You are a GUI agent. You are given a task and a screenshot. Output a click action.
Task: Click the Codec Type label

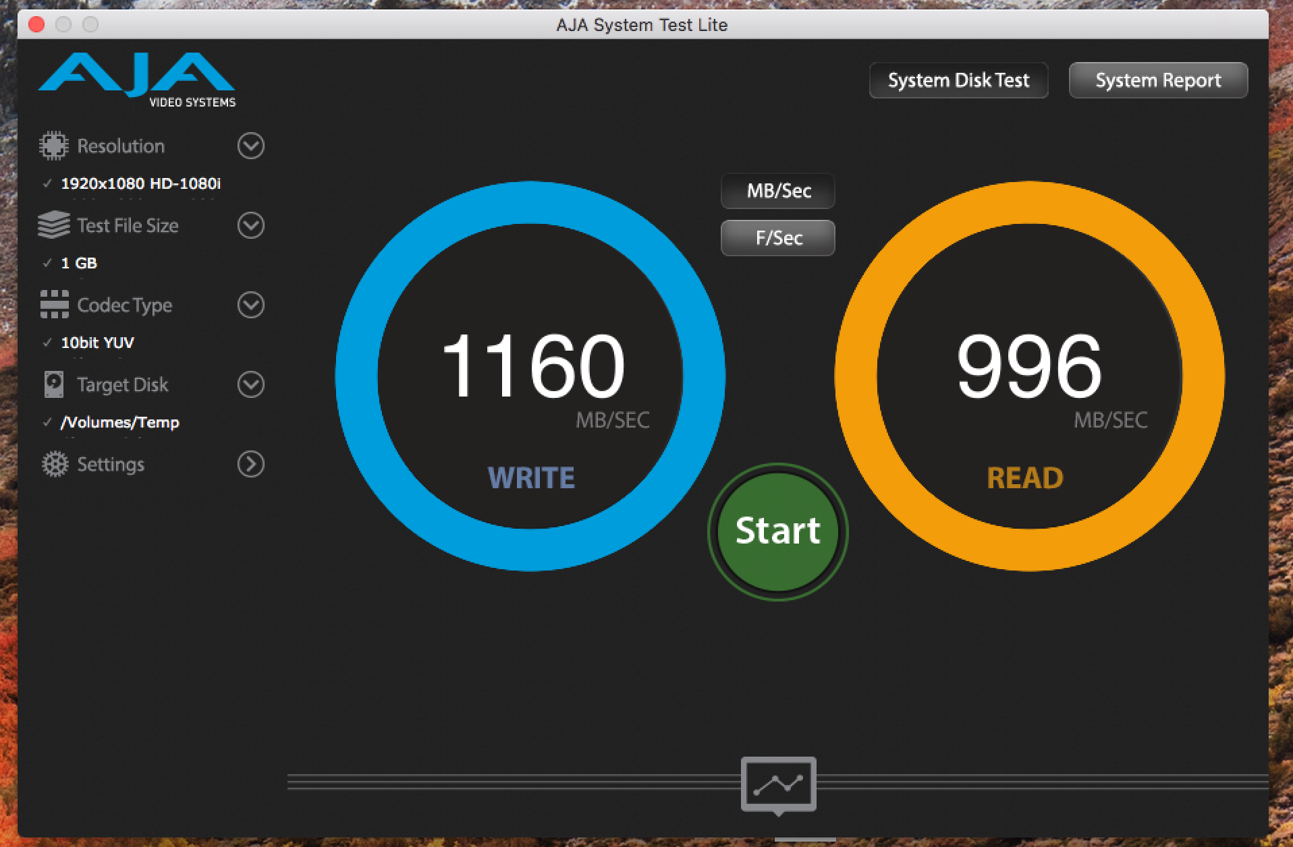click(125, 305)
